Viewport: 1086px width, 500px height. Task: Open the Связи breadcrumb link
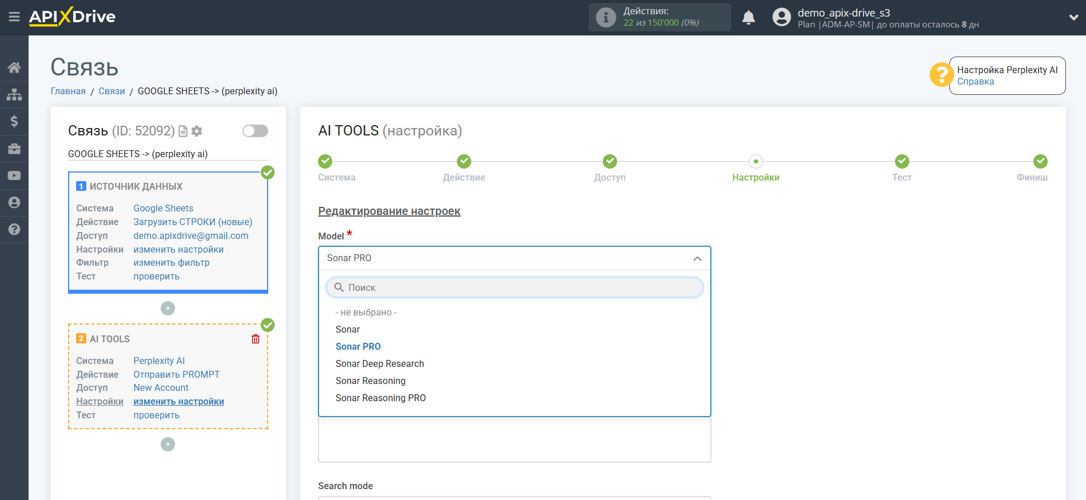pos(112,91)
